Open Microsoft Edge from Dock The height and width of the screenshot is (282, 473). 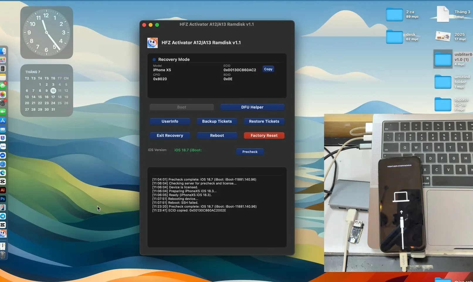click(x=3, y=173)
